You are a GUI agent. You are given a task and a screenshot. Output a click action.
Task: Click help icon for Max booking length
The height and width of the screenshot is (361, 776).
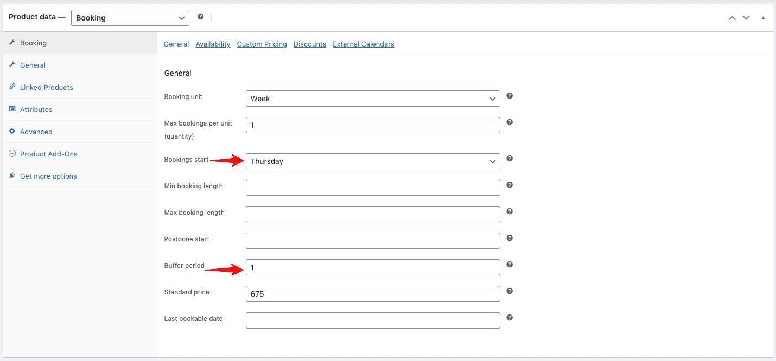point(510,212)
